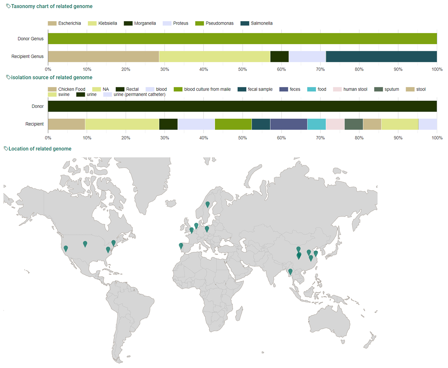Click cyan food segment of Recipient bar
This screenshot has height=368, width=448.
(317, 124)
